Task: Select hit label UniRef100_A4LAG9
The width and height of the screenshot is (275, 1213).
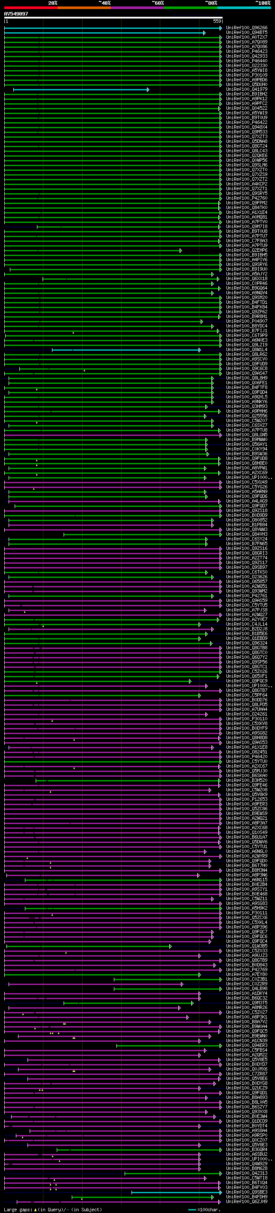Action: (x=246, y=500)
